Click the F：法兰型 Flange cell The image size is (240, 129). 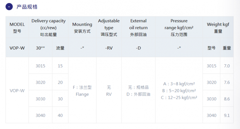[x=82, y=91]
